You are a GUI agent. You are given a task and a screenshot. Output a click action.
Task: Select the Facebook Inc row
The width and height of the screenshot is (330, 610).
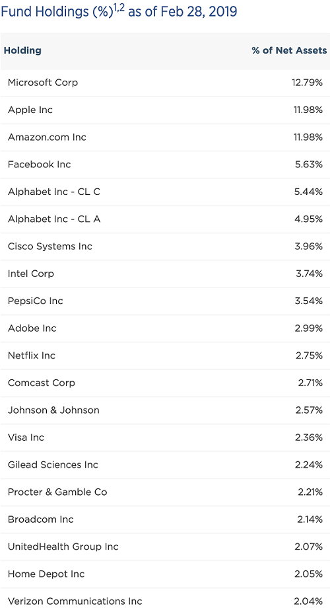pos(165,165)
